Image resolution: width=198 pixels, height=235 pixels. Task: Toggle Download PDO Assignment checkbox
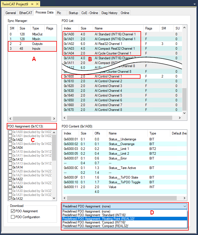coord(13,211)
